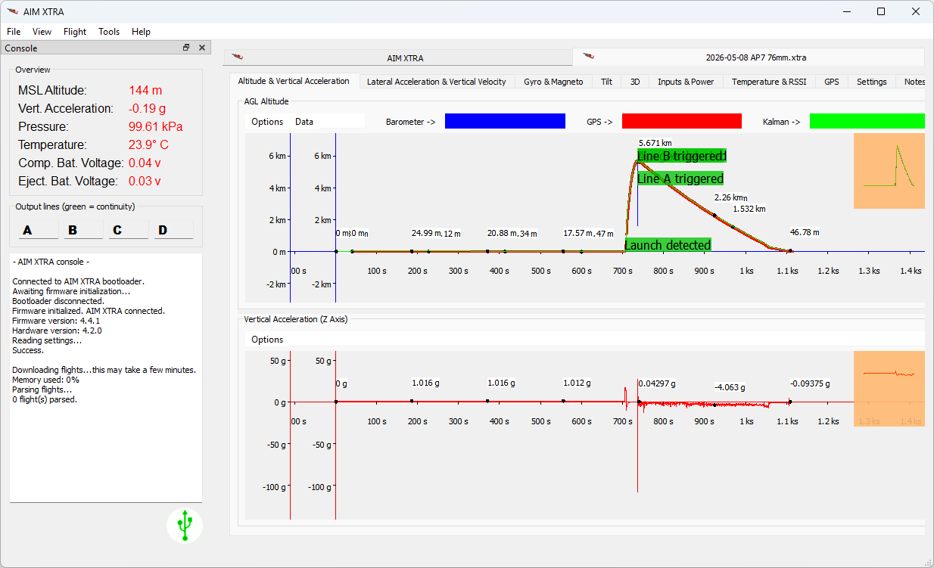Click the Line B triggered event marker
The image size is (934, 568).
682,156
